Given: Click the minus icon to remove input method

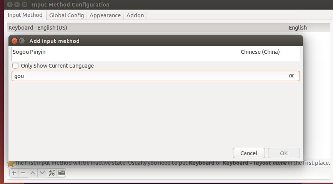Looking at the screenshot, I should [x=23, y=173].
